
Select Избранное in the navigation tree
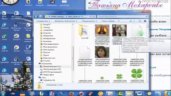[48, 36]
